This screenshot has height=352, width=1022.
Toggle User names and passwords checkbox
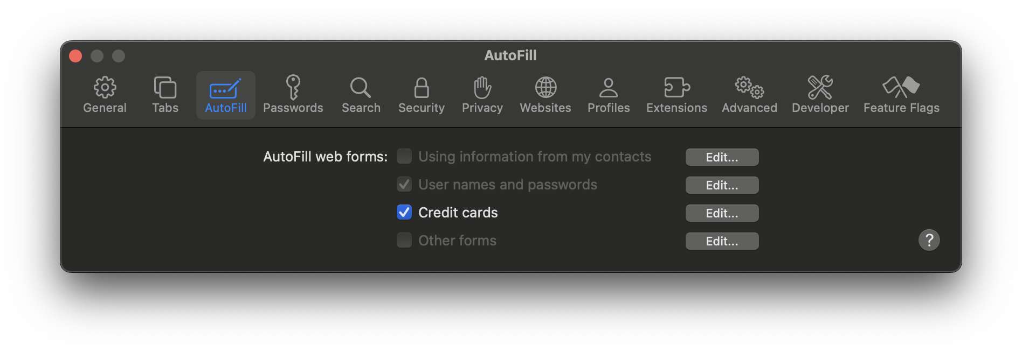(404, 184)
